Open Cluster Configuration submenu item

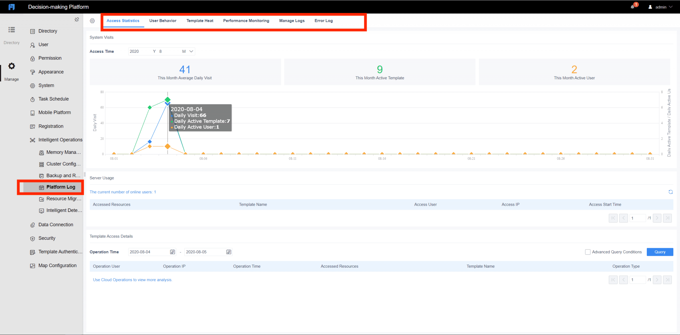pos(63,164)
